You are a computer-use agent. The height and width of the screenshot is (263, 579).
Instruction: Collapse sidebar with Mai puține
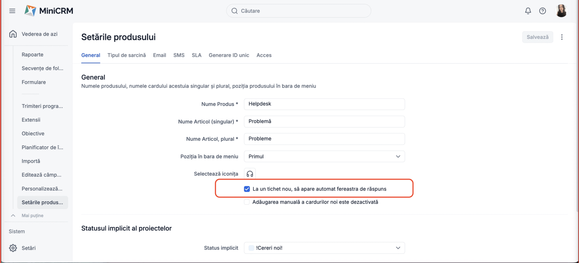[32, 216]
